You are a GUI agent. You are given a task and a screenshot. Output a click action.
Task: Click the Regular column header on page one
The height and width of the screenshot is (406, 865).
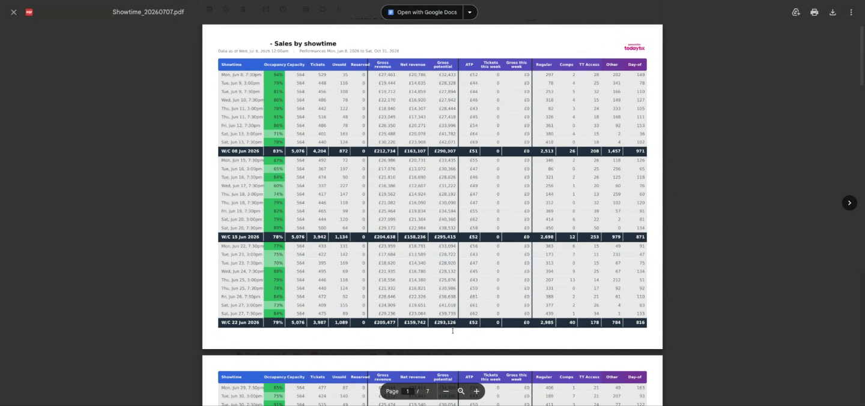(544, 65)
